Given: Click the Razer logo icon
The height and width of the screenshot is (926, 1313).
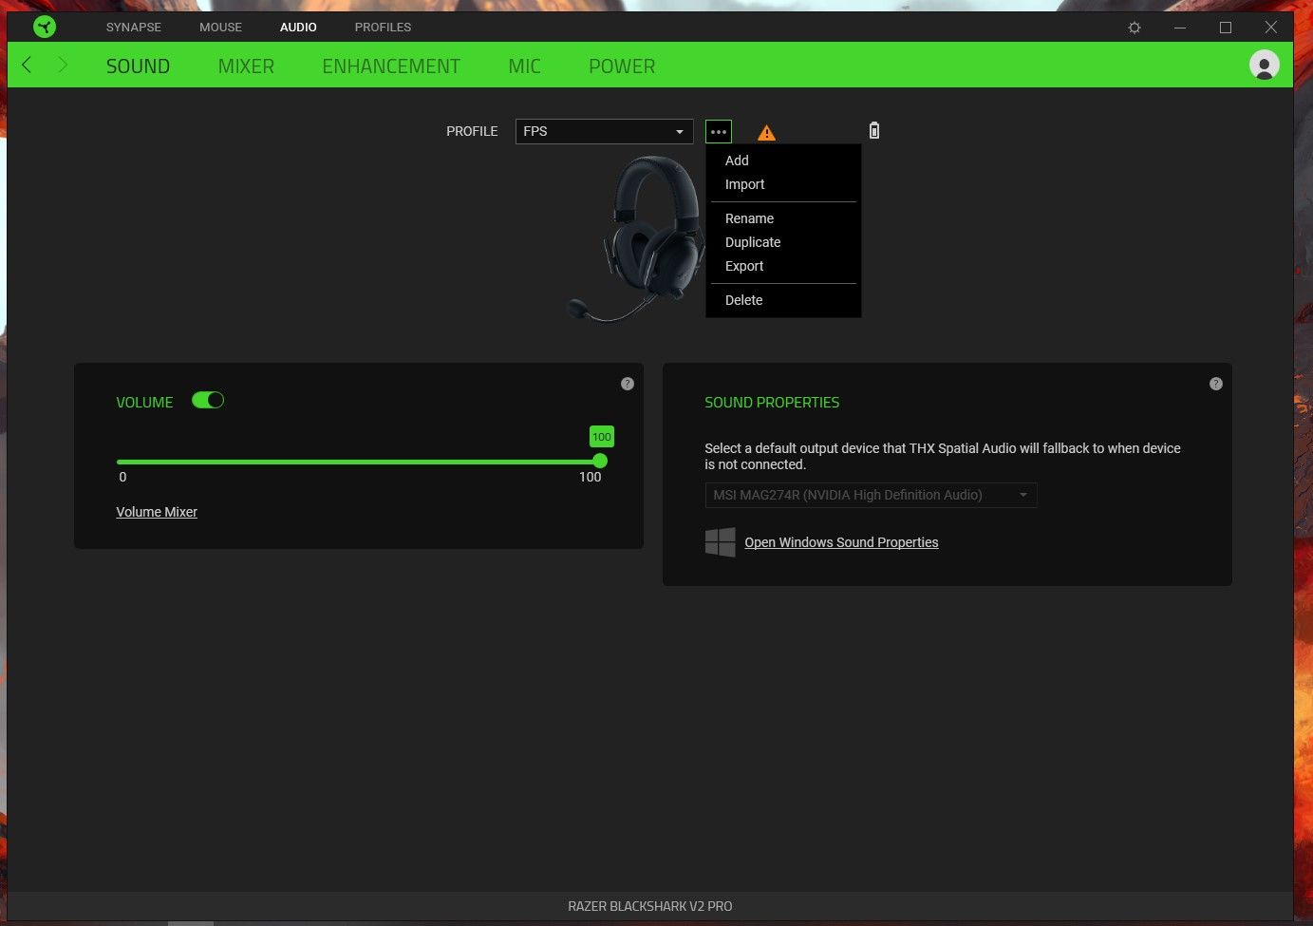Looking at the screenshot, I should pyautogui.click(x=45, y=27).
